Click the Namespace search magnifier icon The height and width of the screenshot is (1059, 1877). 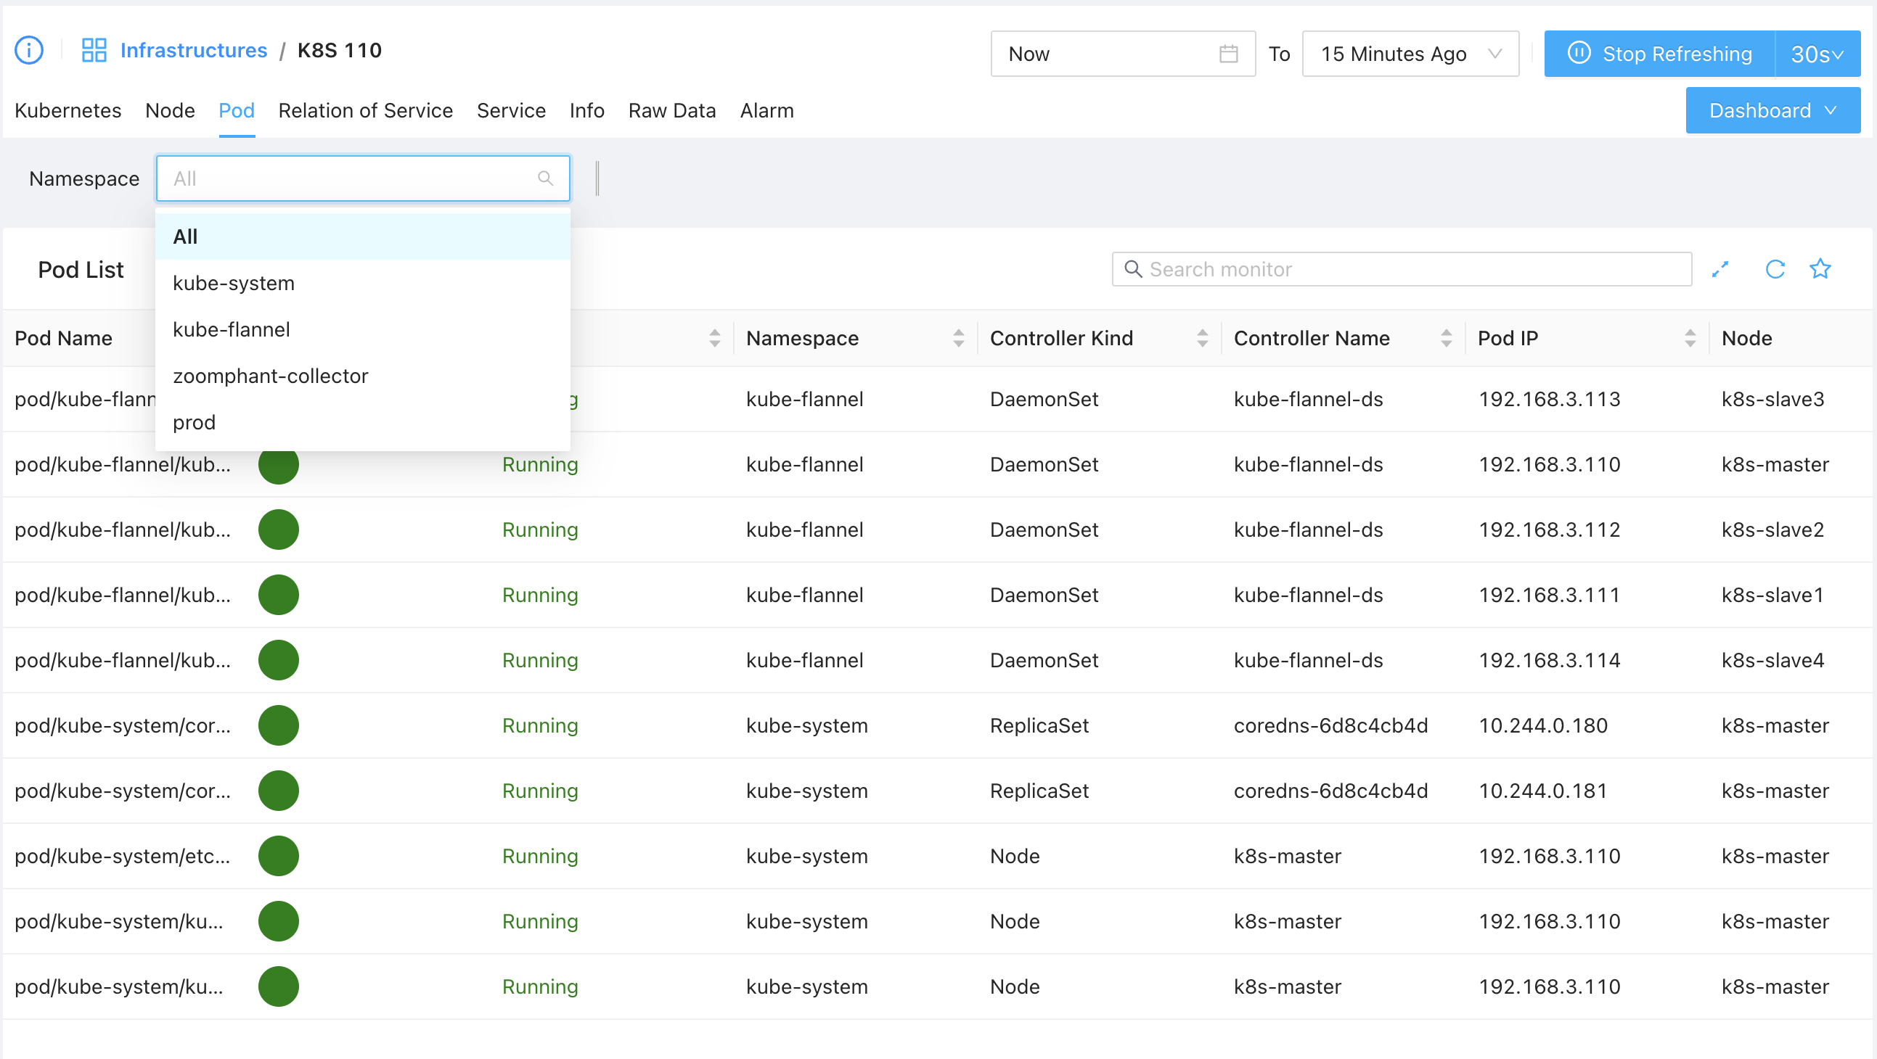545,178
